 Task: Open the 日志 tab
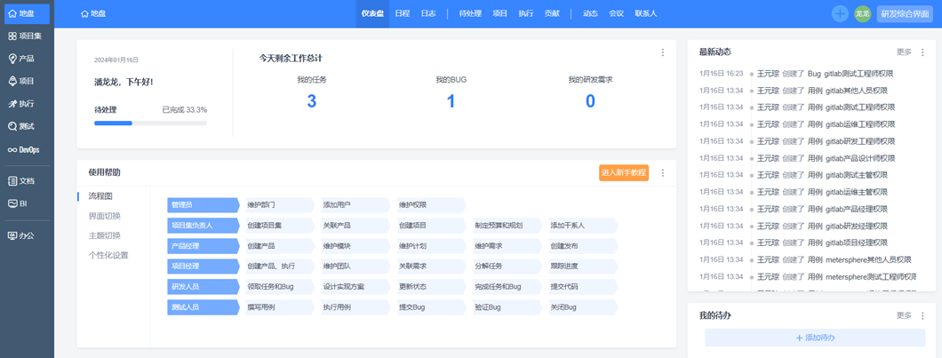(428, 14)
